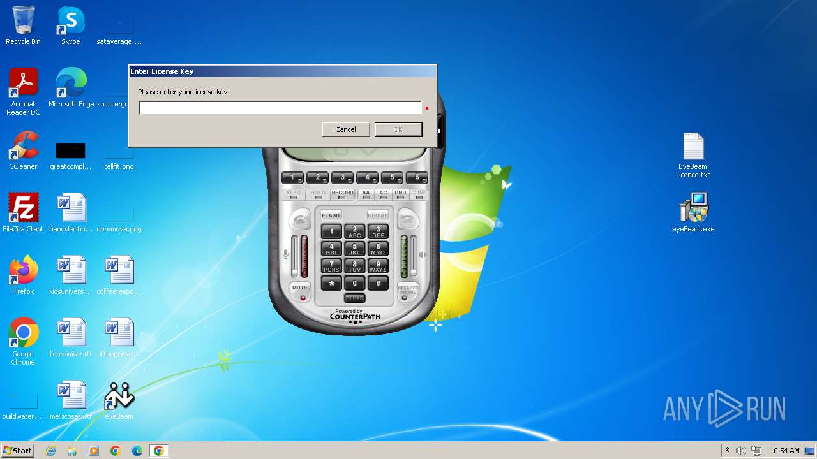Open Windows Explorer folder in taskbar
This screenshot has width=817, height=459.
coord(72,451)
